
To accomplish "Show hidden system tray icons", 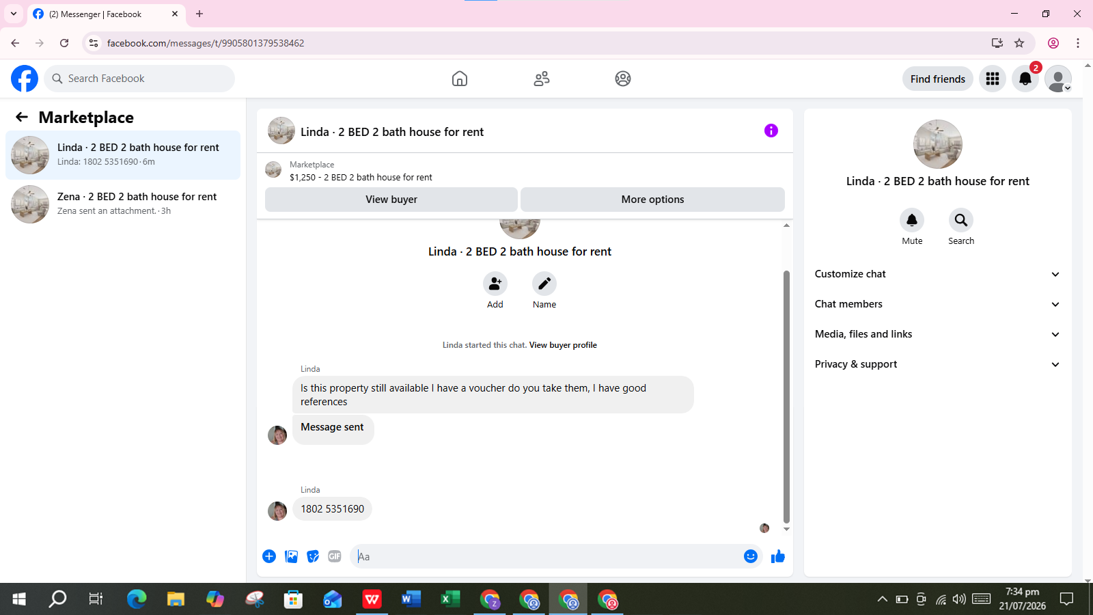I will [x=883, y=599].
